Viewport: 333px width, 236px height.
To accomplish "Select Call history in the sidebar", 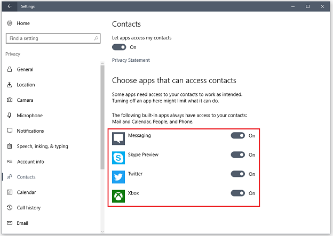I will (29, 208).
